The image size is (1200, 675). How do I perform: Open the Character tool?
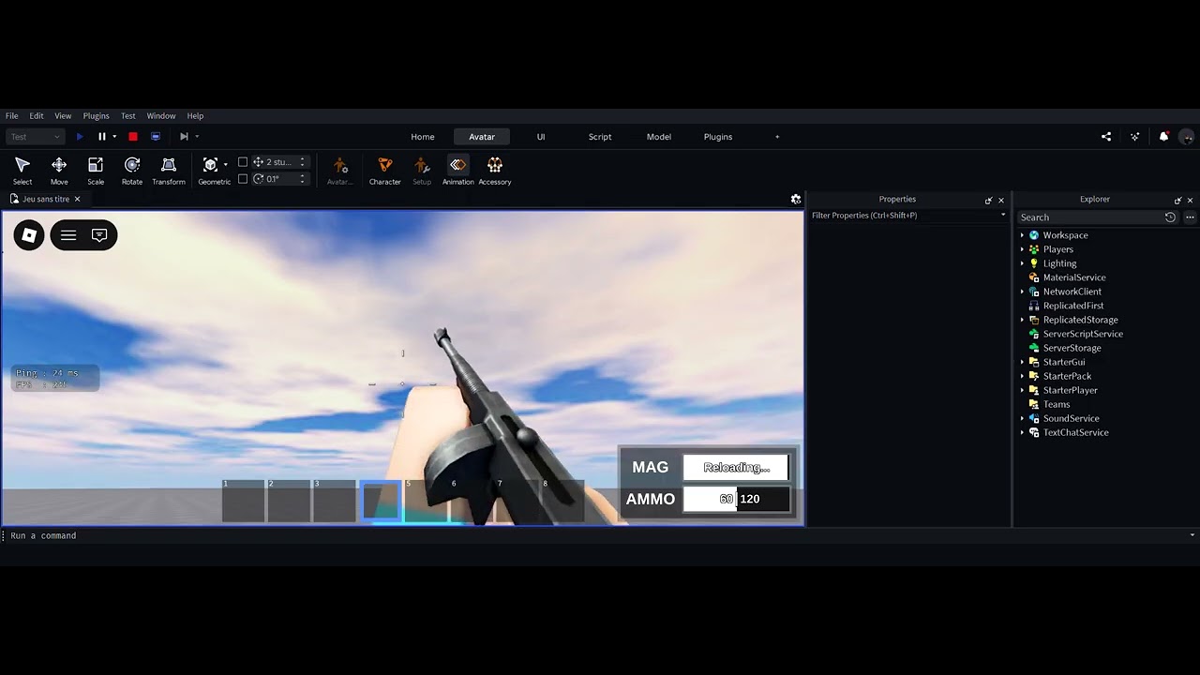click(x=384, y=165)
